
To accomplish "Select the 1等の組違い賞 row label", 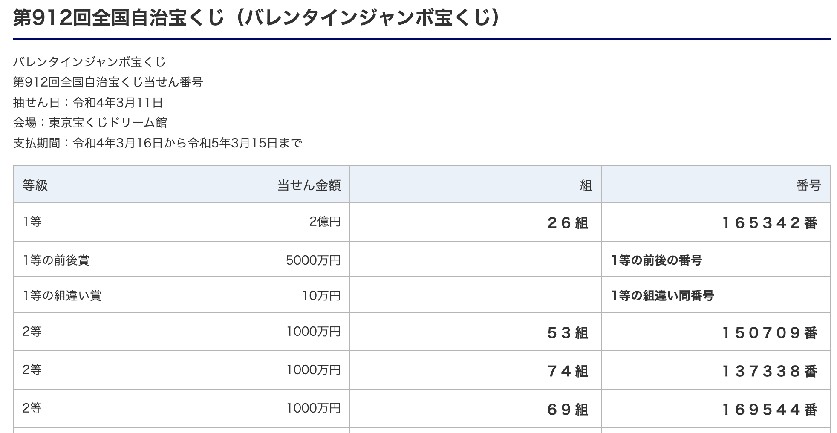I will pyautogui.click(x=62, y=295).
